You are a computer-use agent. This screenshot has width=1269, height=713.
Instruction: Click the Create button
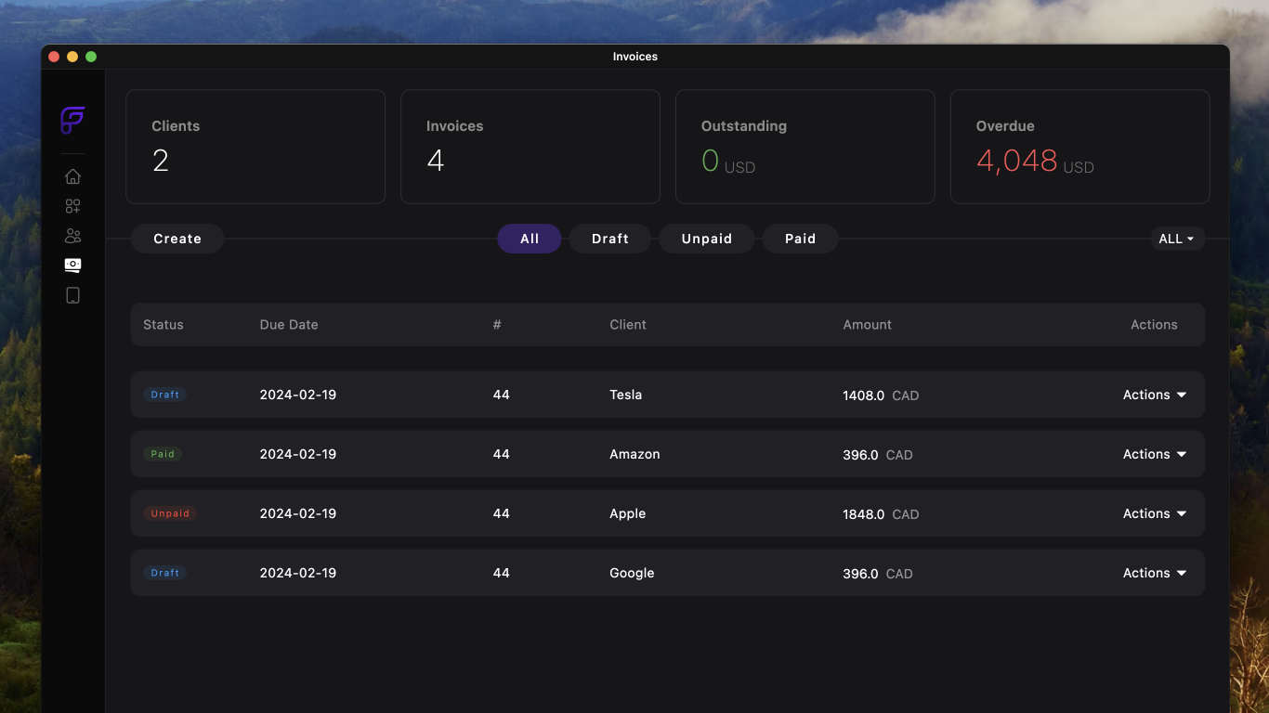177,239
